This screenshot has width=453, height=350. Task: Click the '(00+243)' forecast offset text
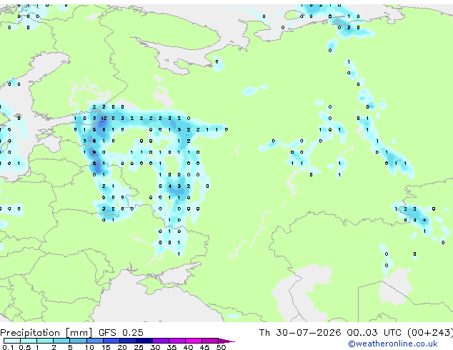click(430, 333)
